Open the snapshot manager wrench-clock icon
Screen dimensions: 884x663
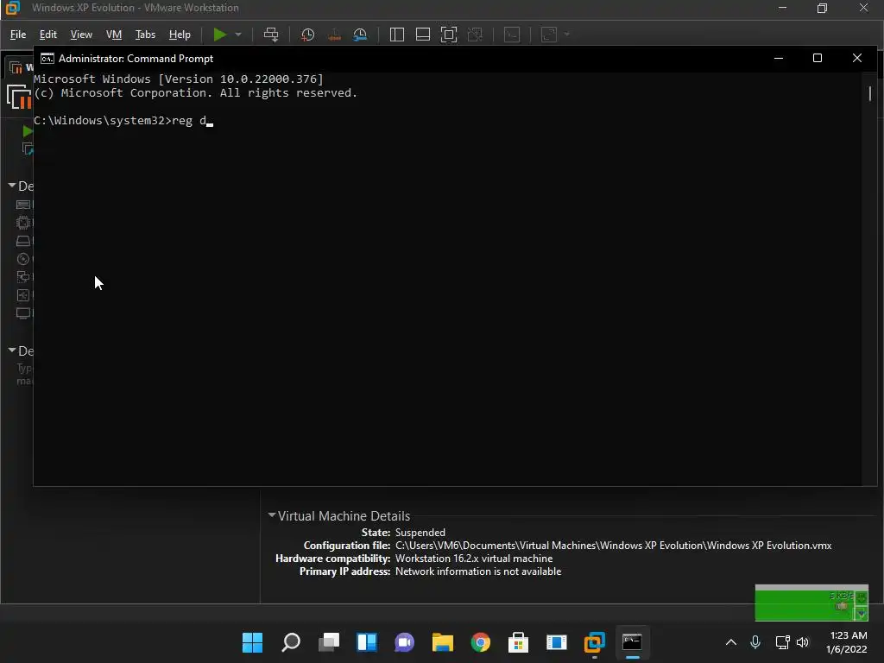pyautogui.click(x=360, y=35)
